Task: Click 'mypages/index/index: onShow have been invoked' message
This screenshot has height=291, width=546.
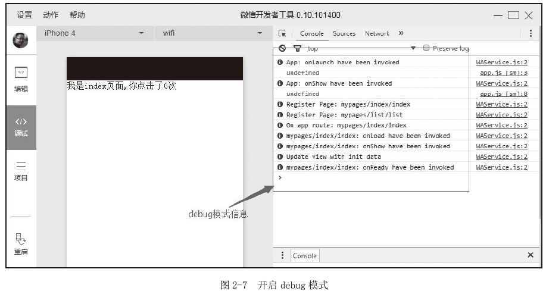Action: point(368,146)
